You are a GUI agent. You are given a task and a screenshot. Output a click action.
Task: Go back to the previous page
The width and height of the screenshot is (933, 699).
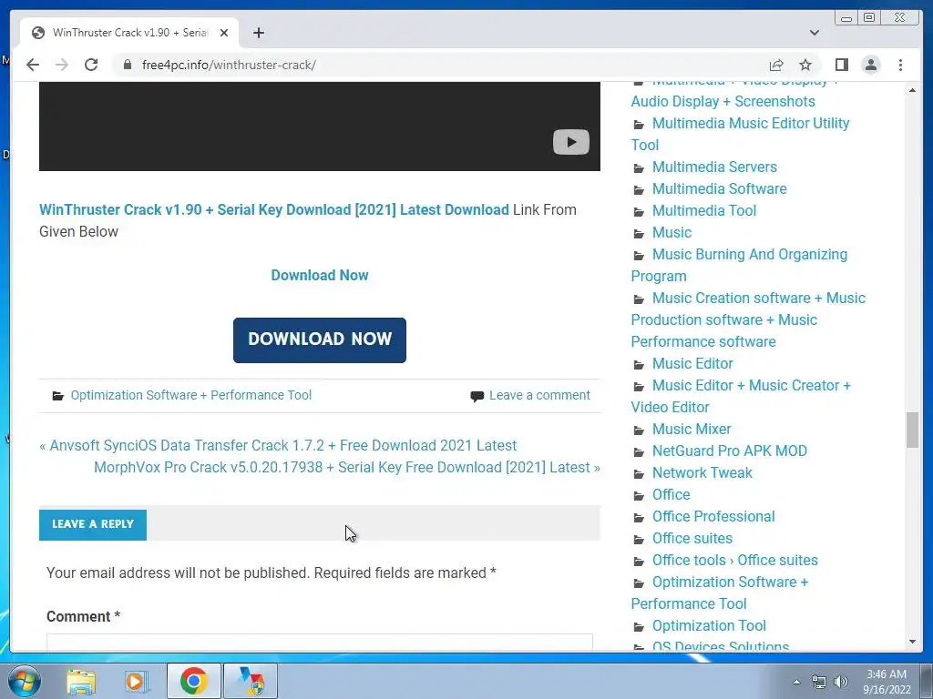tap(33, 65)
